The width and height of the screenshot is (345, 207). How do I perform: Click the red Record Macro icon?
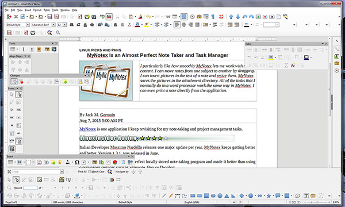tap(265, 17)
